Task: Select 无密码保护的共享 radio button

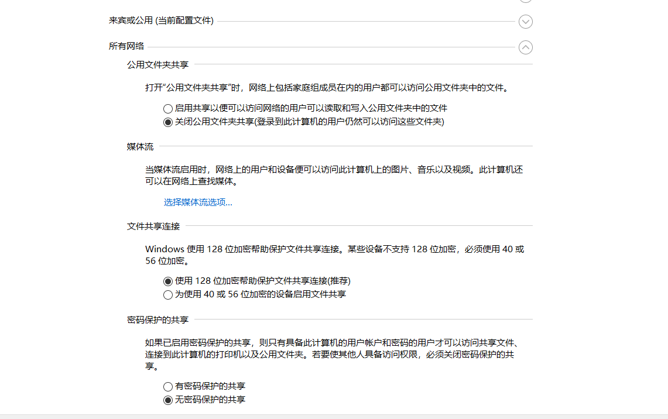Action: [x=168, y=400]
